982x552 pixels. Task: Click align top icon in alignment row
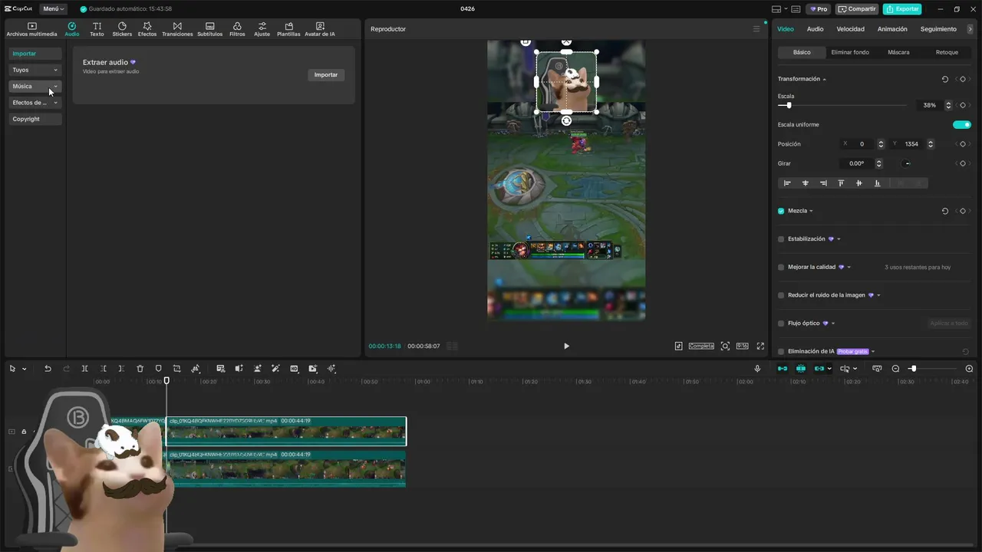coord(841,183)
